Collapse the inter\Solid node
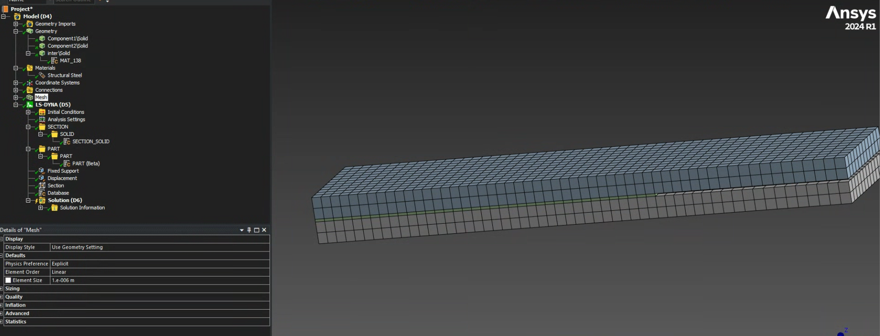The image size is (880, 336). click(28, 53)
